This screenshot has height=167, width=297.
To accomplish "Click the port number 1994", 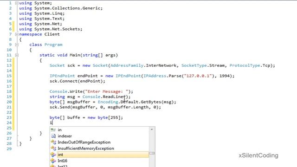I will click(x=225, y=76).
